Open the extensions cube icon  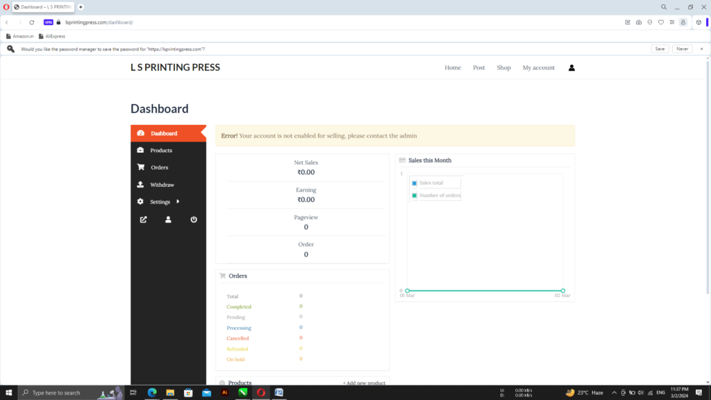699,22
